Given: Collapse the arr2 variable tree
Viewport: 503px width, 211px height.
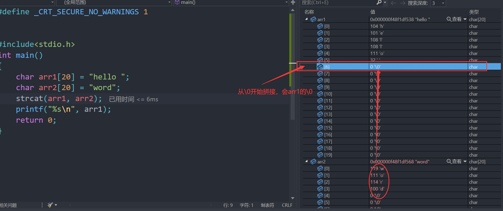Looking at the screenshot, I should click(x=307, y=162).
